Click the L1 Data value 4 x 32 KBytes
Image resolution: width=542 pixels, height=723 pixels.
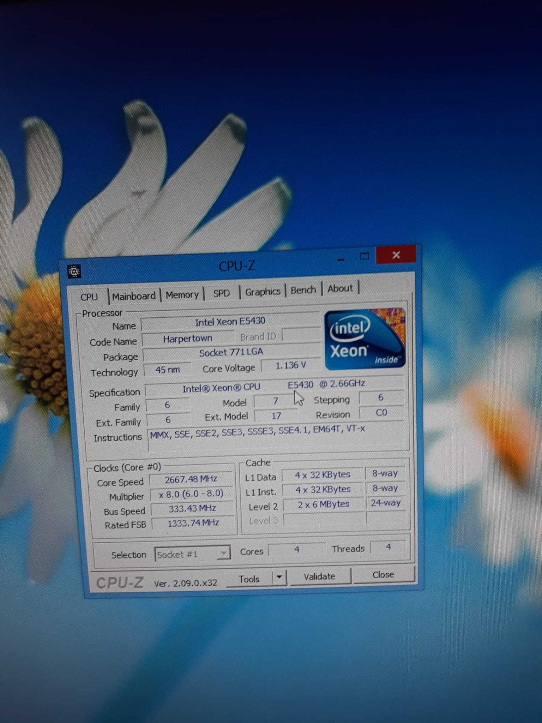[x=323, y=475]
